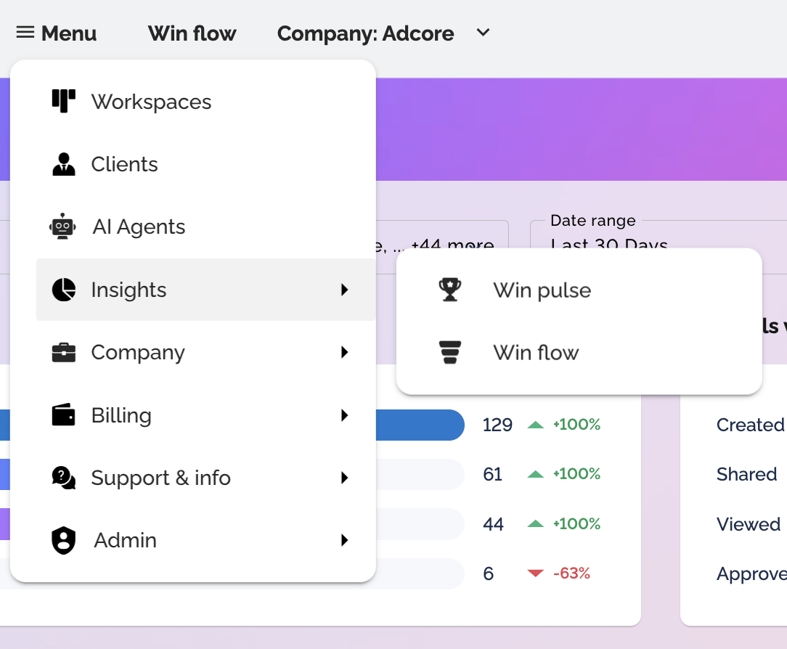Click the Win flow header title

pyautogui.click(x=192, y=33)
